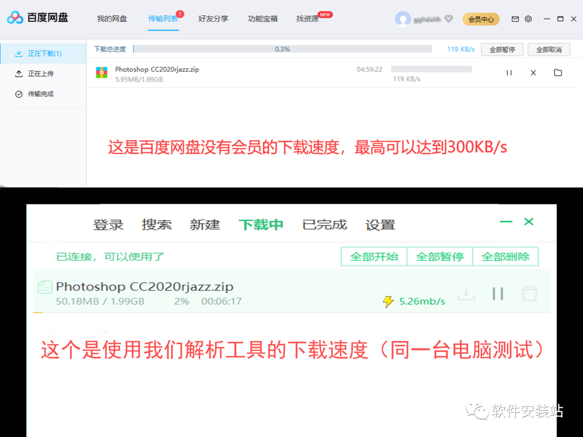Minimize the green parser tool window
Image resolution: width=583 pixels, height=437 pixels.
tap(506, 222)
